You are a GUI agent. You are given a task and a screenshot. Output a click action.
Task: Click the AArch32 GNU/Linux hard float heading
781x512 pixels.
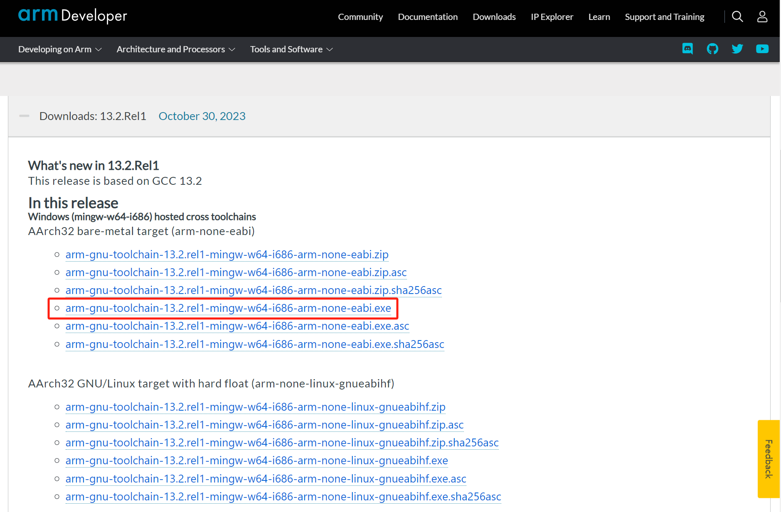211,384
